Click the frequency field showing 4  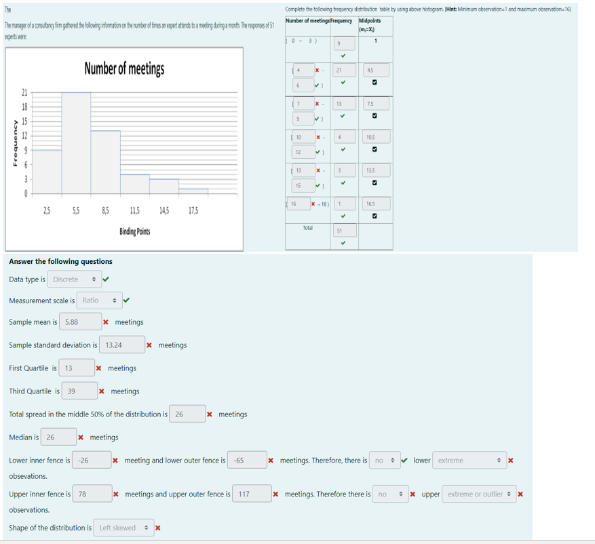345,137
